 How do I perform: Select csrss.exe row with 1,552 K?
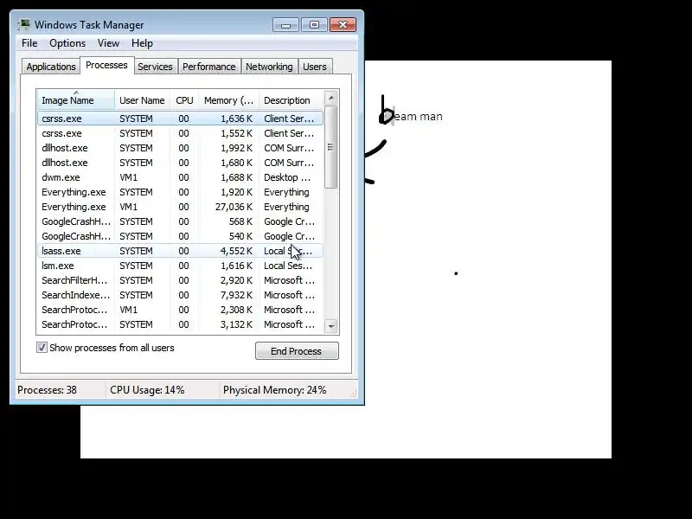coord(181,133)
